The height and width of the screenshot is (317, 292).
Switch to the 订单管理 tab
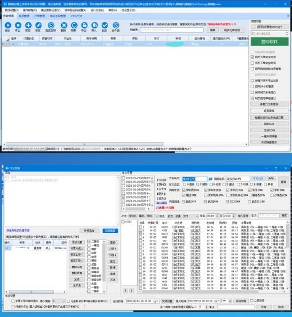[40, 16]
